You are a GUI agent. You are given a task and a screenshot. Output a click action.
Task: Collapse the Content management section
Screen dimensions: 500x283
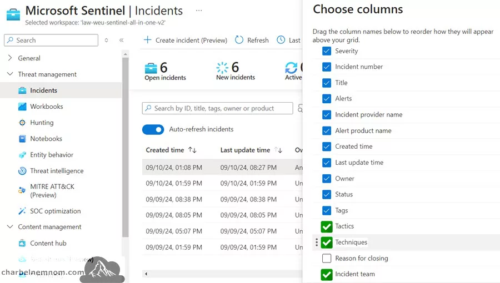(x=10, y=226)
